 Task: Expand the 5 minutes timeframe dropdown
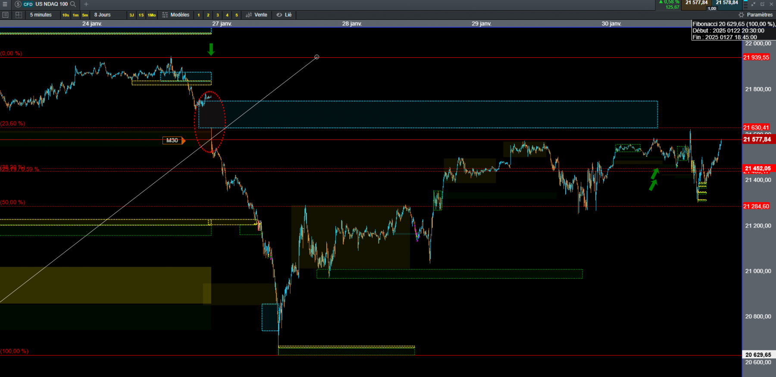point(41,15)
